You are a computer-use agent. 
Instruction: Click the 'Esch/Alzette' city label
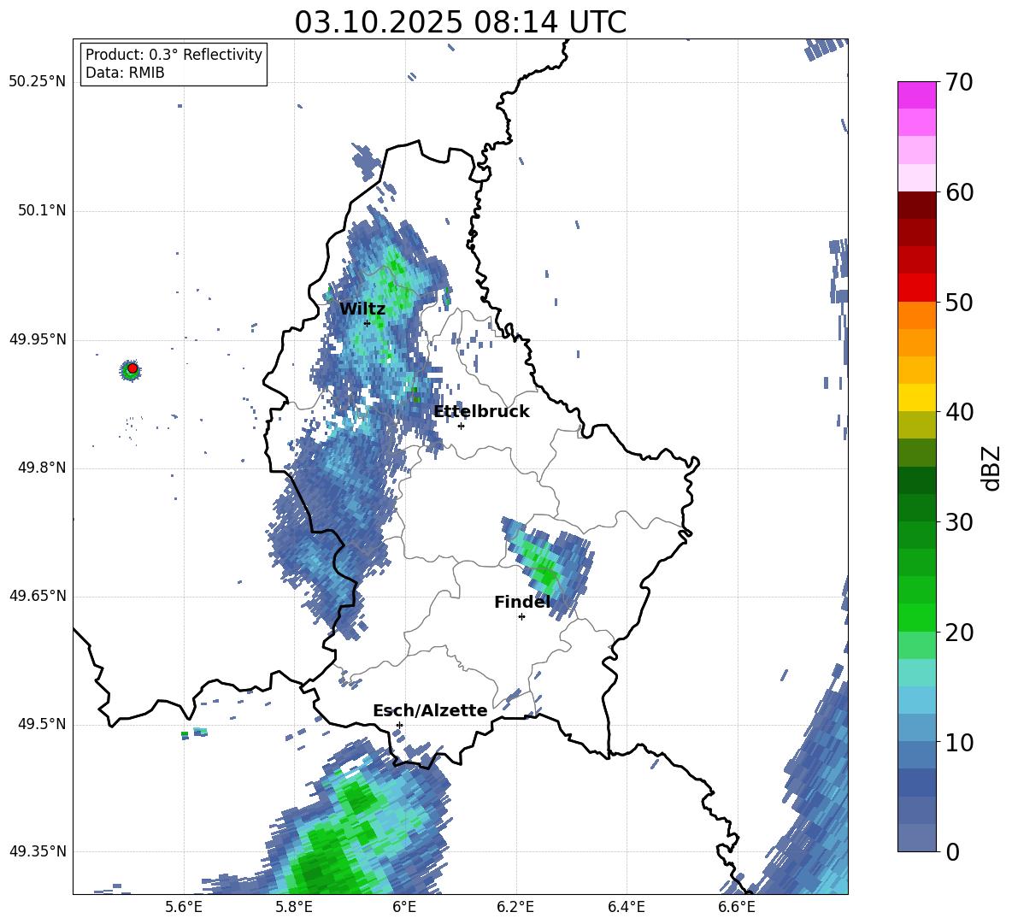[x=430, y=710]
